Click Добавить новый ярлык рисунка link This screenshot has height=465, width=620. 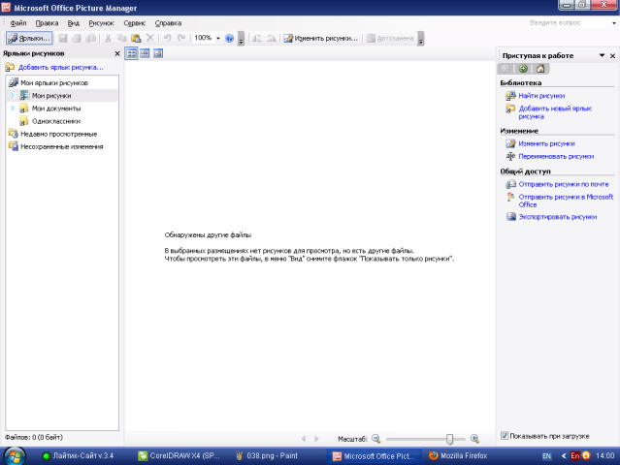[555, 112]
